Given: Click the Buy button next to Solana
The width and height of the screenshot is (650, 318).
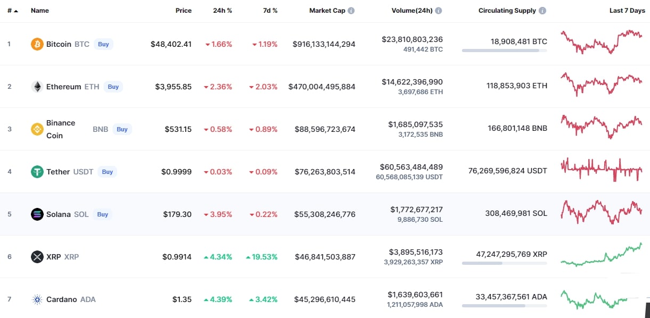Looking at the screenshot, I should (102, 214).
